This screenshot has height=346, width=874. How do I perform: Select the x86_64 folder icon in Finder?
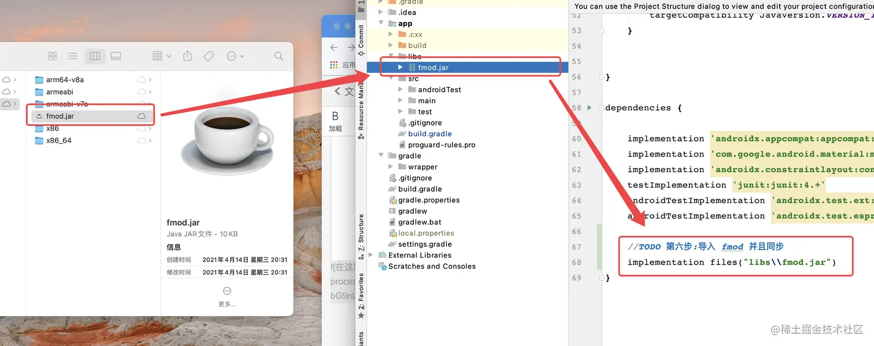(x=39, y=140)
